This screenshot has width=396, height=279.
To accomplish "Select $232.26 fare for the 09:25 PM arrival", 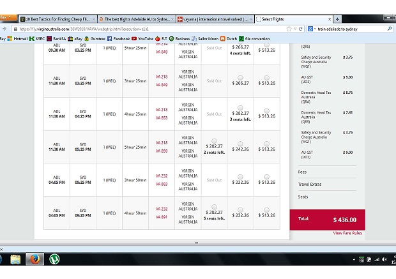I will tap(240, 210).
